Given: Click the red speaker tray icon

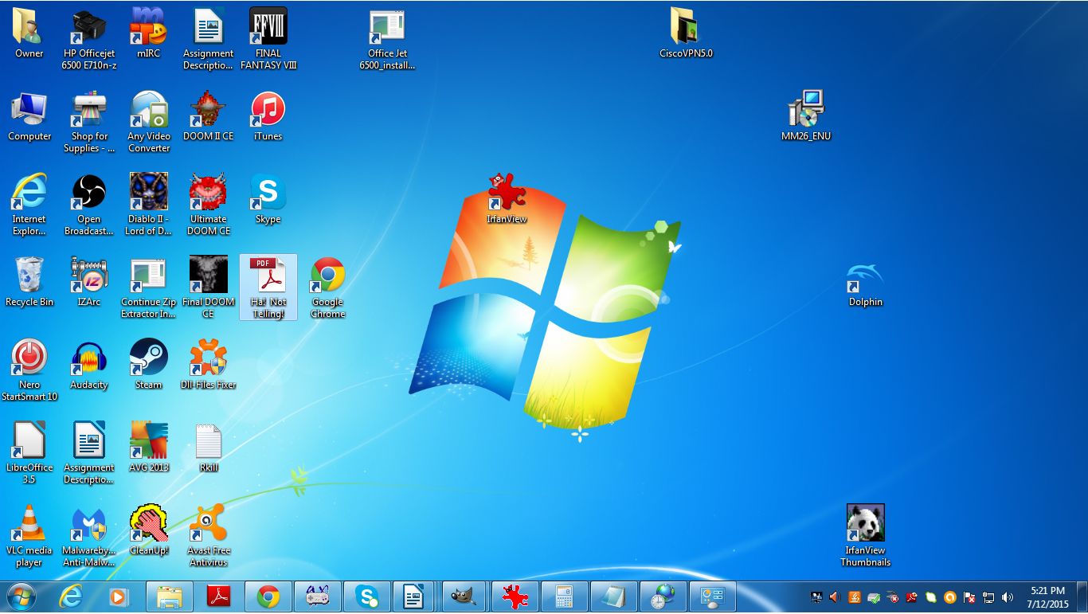Looking at the screenshot, I should pos(836,596).
